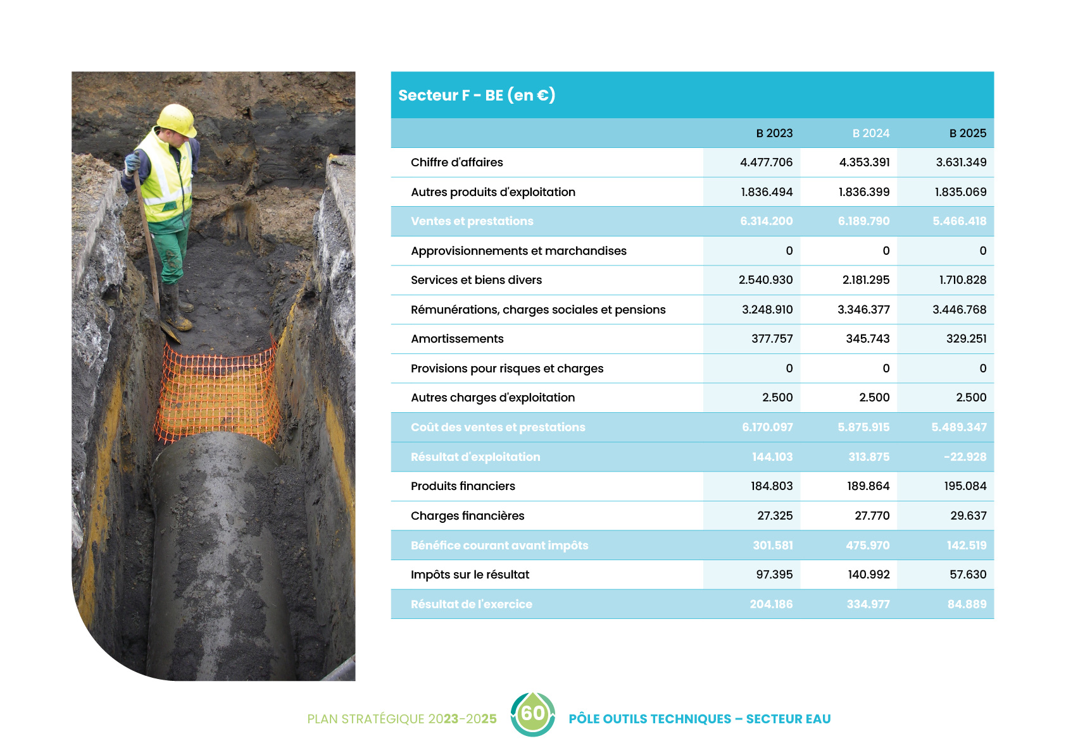
Task: Click the trench worker photograph
Action: pos(213,376)
